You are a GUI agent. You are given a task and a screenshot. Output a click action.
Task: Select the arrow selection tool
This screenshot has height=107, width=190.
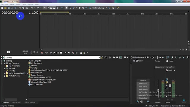45,8
